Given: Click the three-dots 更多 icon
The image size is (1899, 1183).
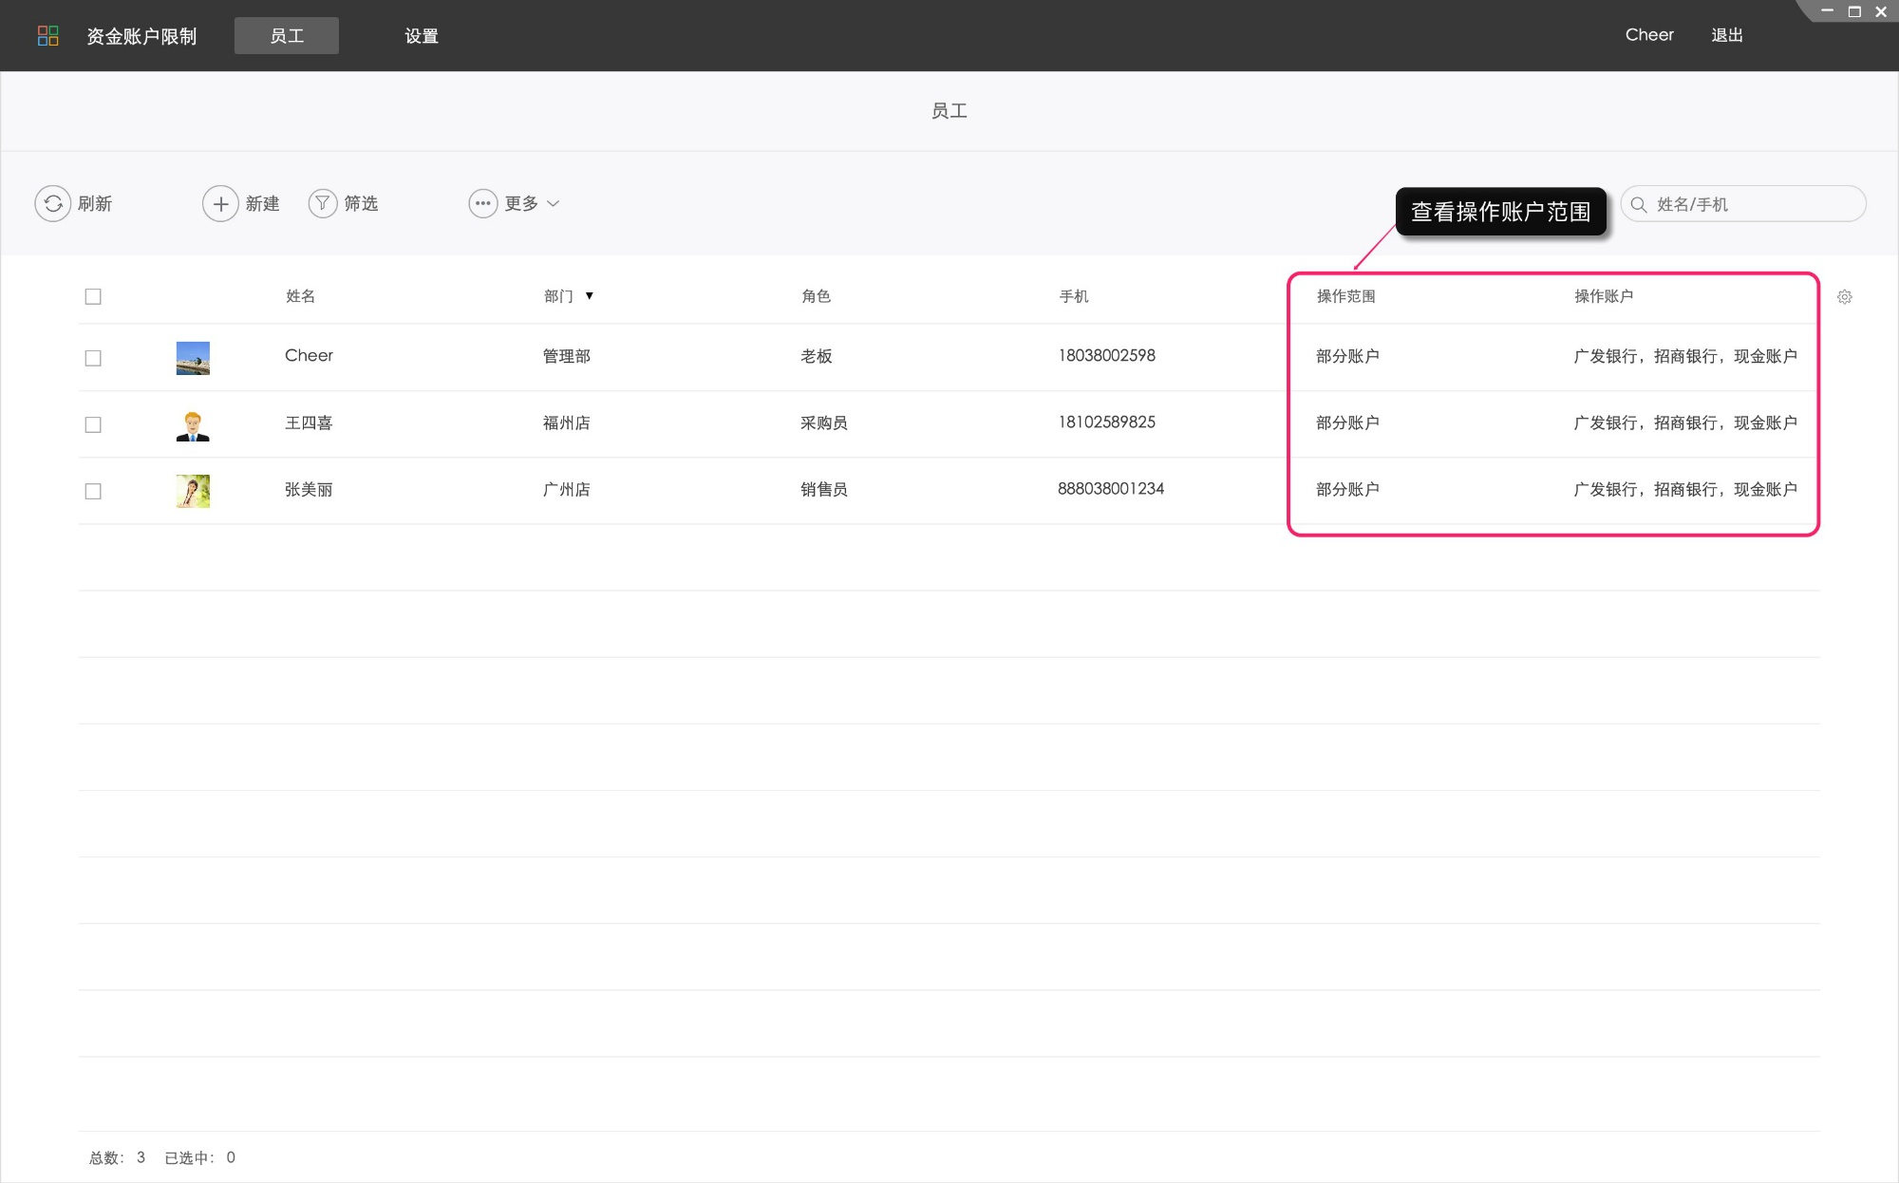Looking at the screenshot, I should click(482, 203).
